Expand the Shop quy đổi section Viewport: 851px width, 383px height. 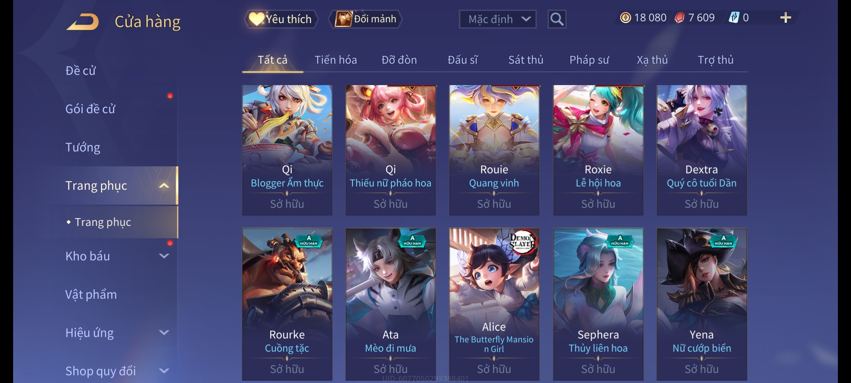click(164, 371)
